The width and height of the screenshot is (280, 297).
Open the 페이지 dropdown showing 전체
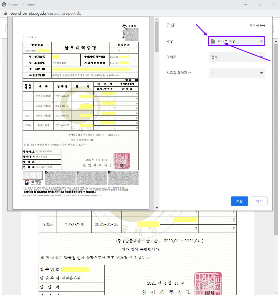tap(237, 57)
